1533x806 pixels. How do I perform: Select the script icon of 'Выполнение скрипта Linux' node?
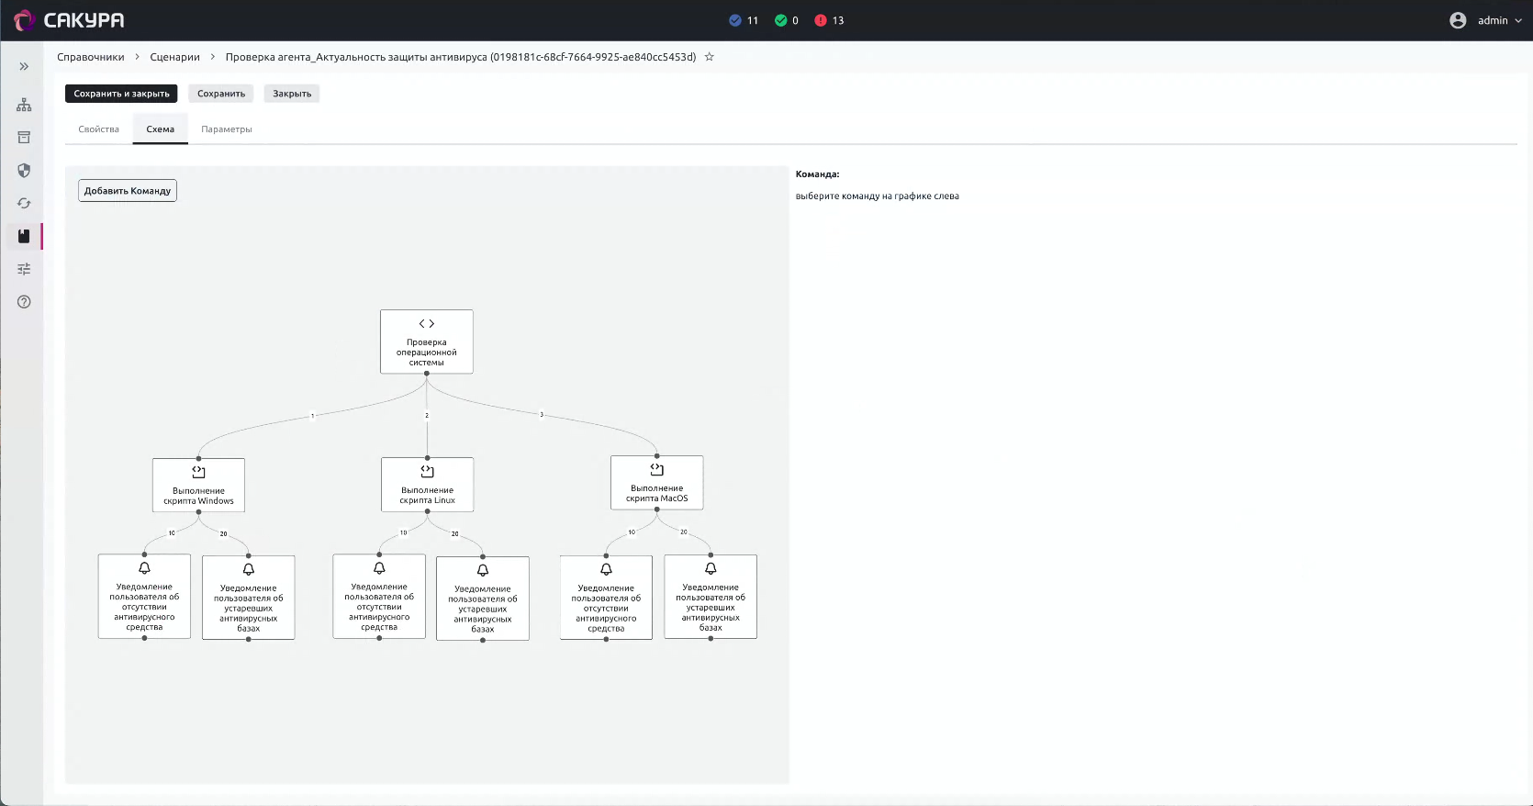coord(427,472)
